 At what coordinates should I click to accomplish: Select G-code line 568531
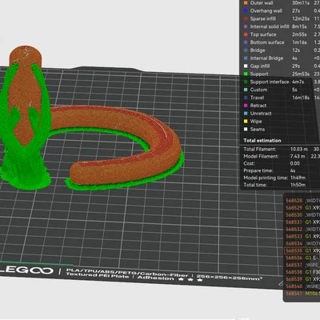click(302, 222)
